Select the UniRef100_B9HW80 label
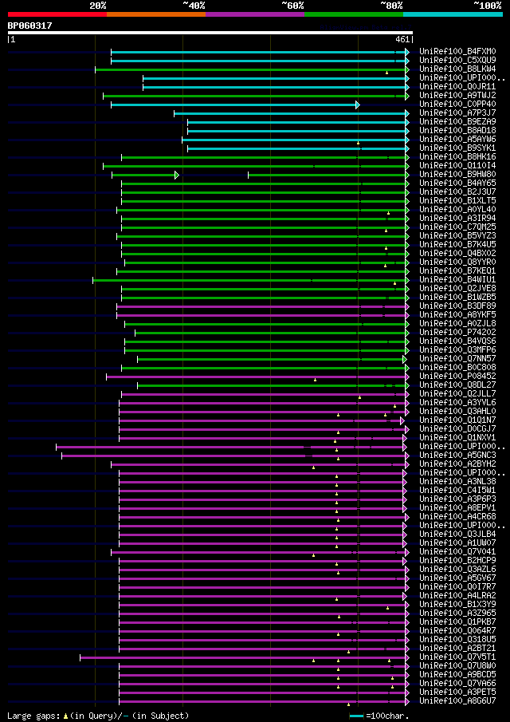 coord(457,174)
